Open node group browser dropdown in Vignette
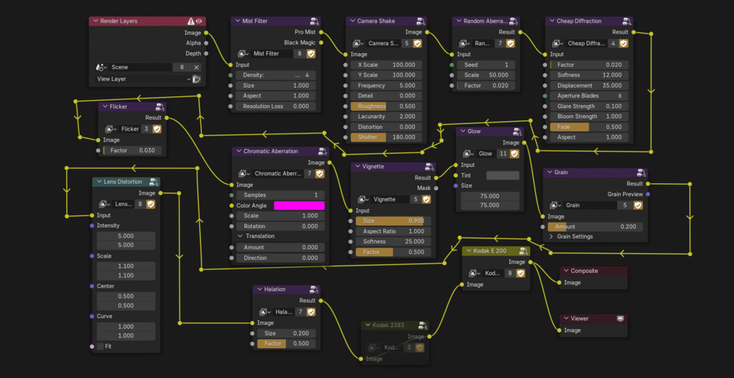Viewport: 734px width, 378px height. click(x=363, y=199)
